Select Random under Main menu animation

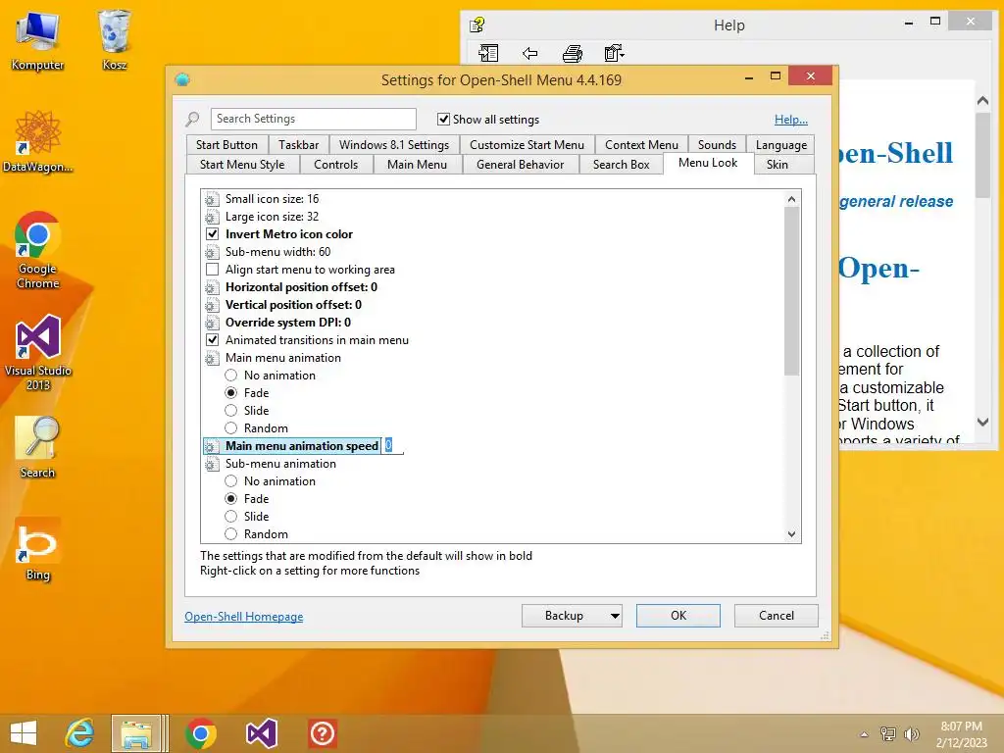point(231,428)
